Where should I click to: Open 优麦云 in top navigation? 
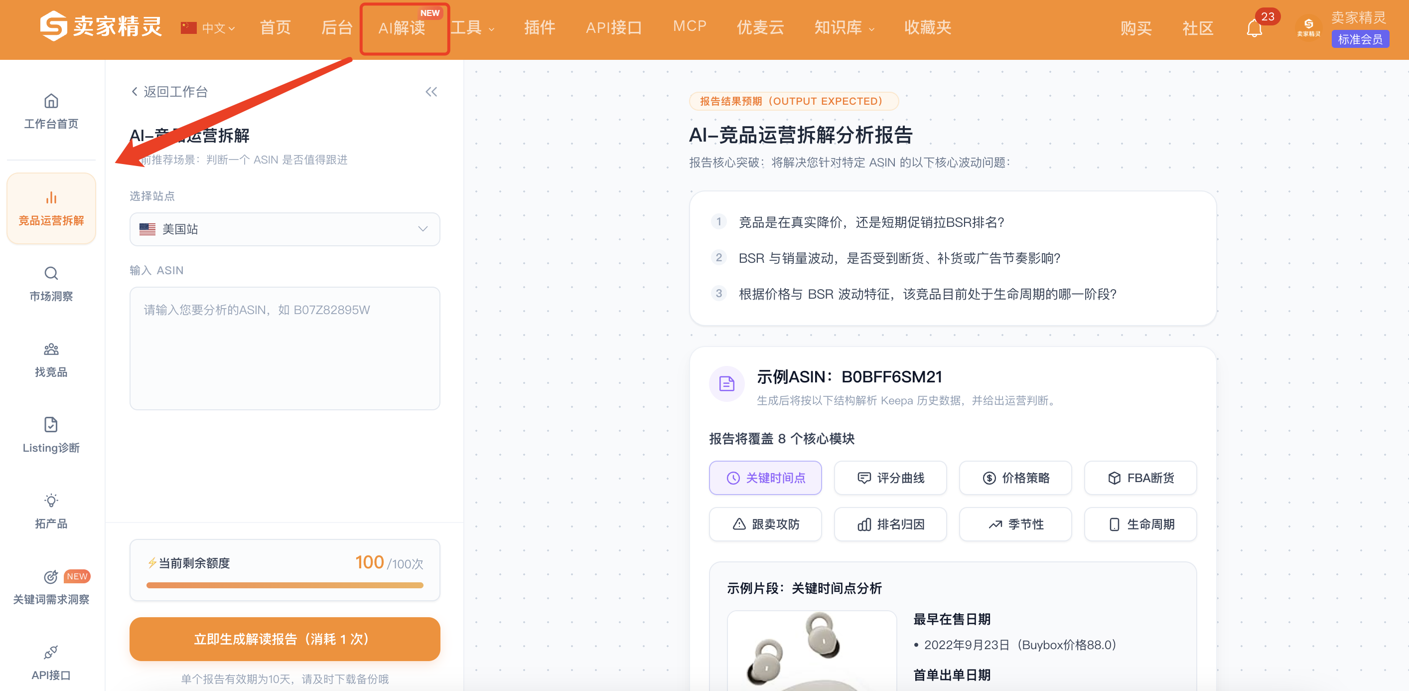click(760, 27)
